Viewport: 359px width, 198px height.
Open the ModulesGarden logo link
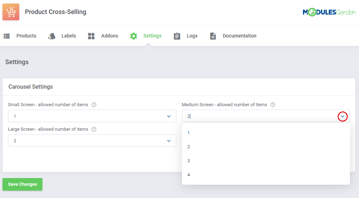pyautogui.click(x=329, y=12)
